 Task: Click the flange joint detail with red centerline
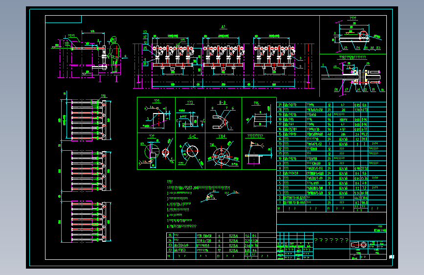pyautogui.click(x=351, y=77)
